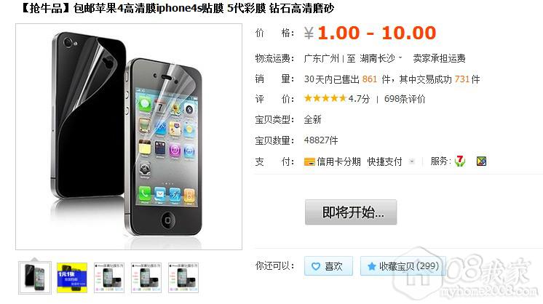This screenshot has height=304, width=543.
Task: Open the 698条评价 reviews link
Action: [405, 99]
